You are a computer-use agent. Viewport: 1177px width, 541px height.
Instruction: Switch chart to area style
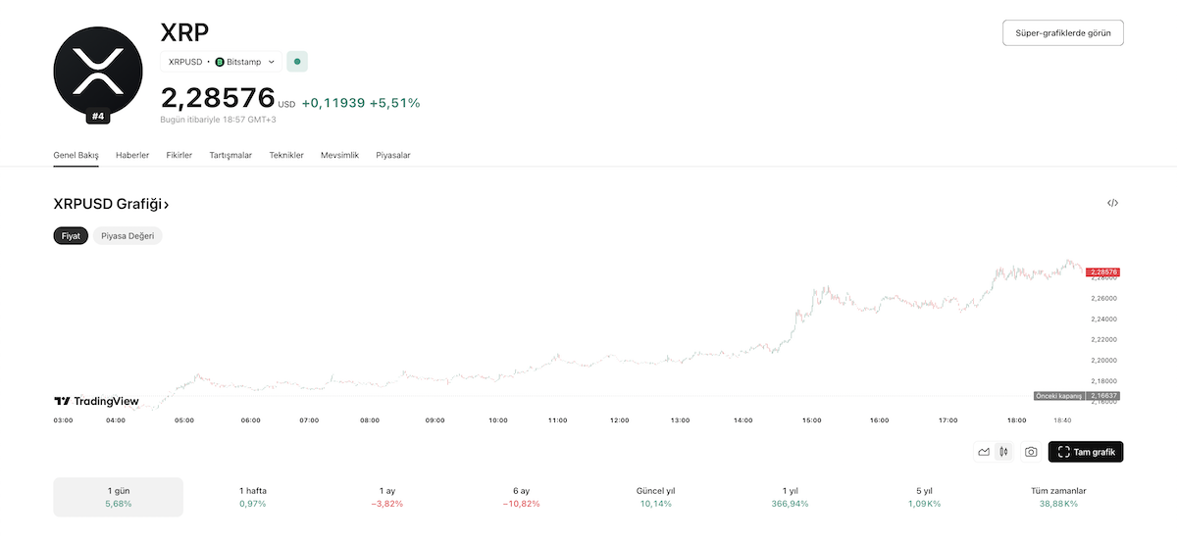(984, 452)
